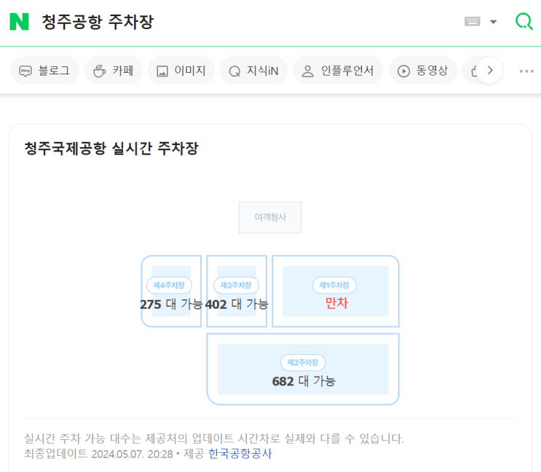The image size is (541, 472).
Task: Show more tabs with the right chevron
Action: [x=490, y=71]
